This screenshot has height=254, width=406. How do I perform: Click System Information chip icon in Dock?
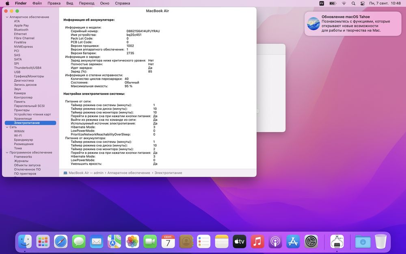337,241
